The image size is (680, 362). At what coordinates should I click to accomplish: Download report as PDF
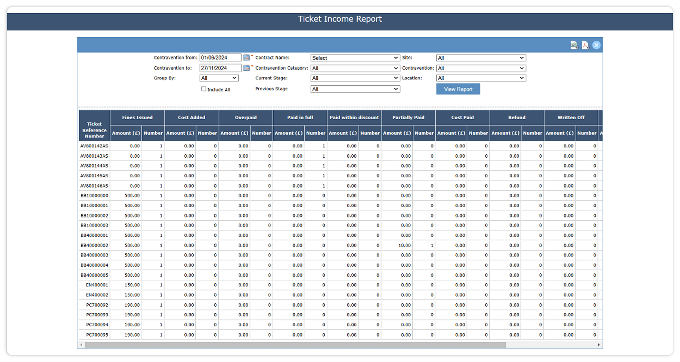585,45
